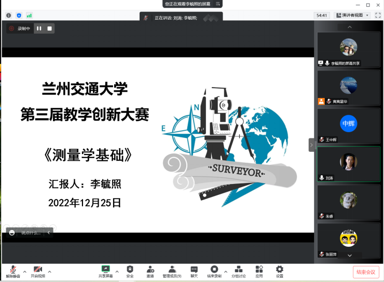Click the red 结束会议 button
Image resolution: width=384 pixels, height=282 pixels.
[x=366, y=272]
